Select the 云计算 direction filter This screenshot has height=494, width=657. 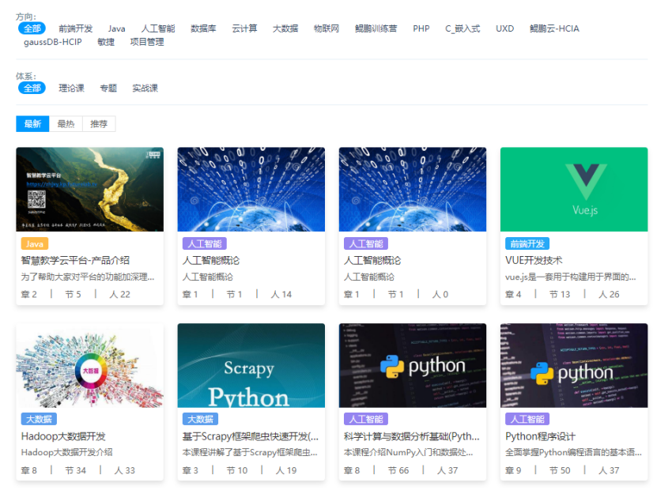point(244,28)
